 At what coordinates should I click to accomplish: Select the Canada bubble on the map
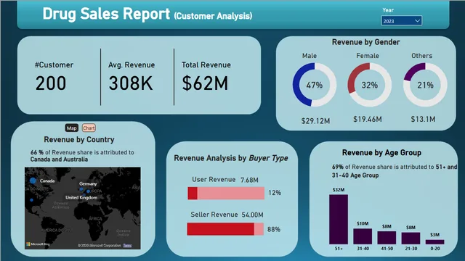click(x=33, y=181)
